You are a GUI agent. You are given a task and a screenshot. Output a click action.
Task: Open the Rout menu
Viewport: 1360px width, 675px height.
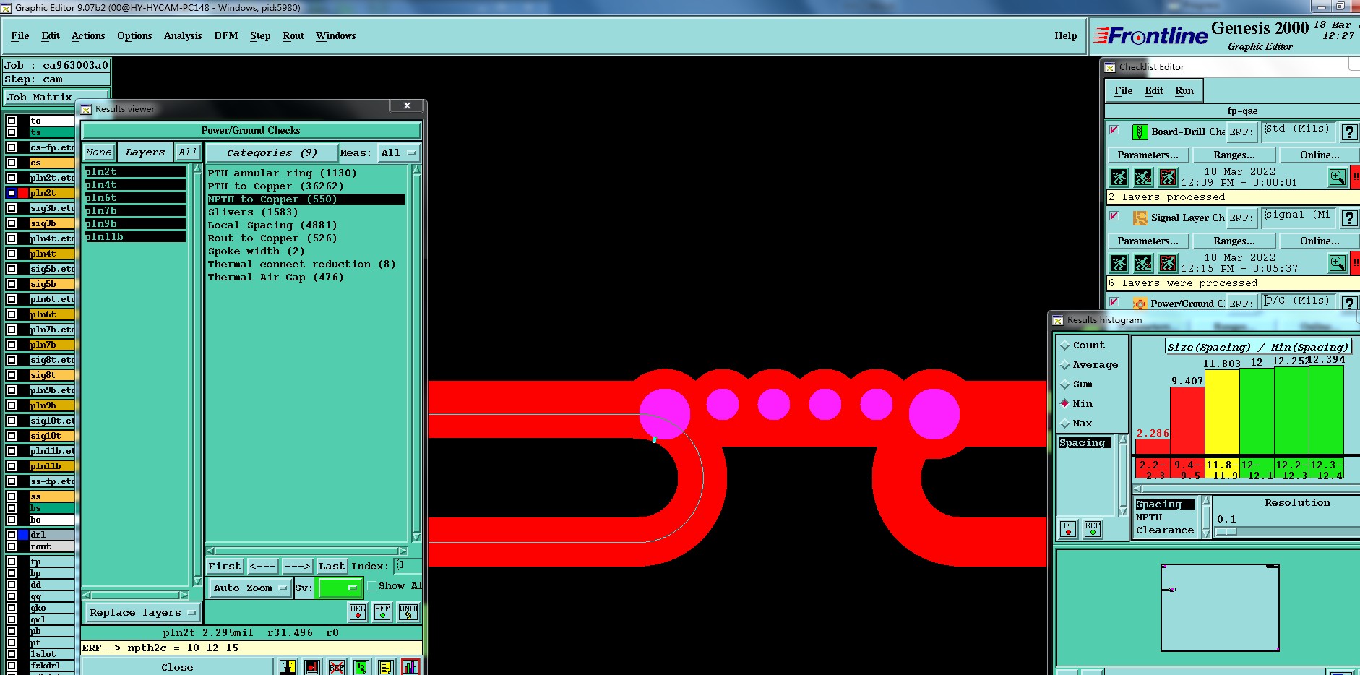(293, 35)
